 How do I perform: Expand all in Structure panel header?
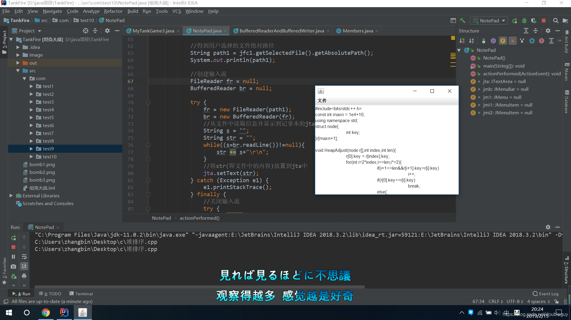click(526, 31)
